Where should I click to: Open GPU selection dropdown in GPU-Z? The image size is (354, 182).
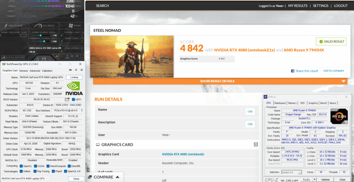click(25, 179)
